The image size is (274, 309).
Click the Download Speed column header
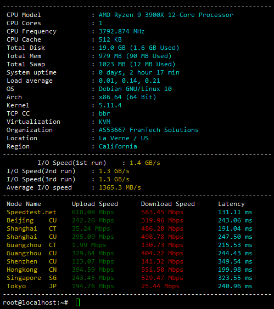pyautogui.click(x=167, y=204)
